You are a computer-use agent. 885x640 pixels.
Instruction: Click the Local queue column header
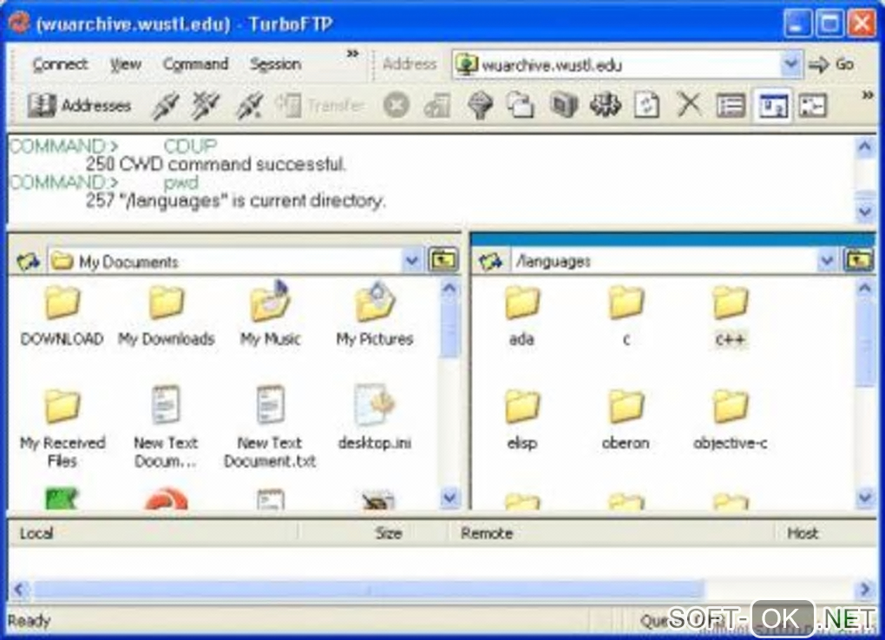[154, 533]
